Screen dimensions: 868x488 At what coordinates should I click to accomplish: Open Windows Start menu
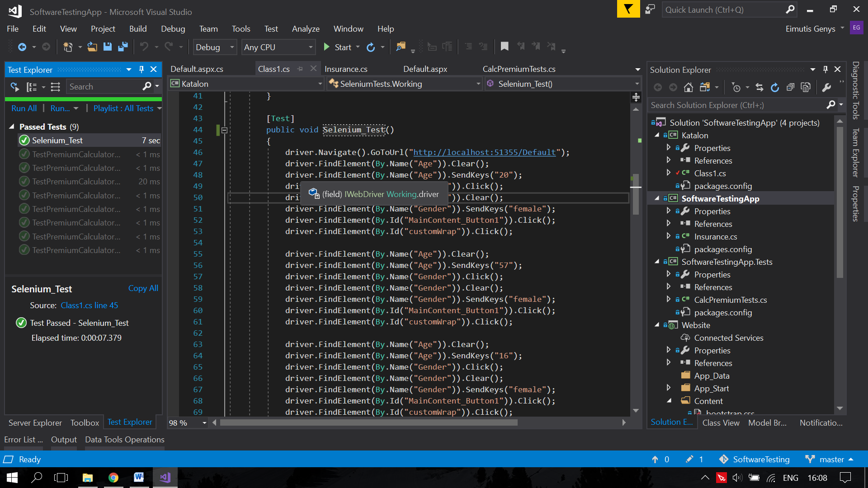[12, 478]
